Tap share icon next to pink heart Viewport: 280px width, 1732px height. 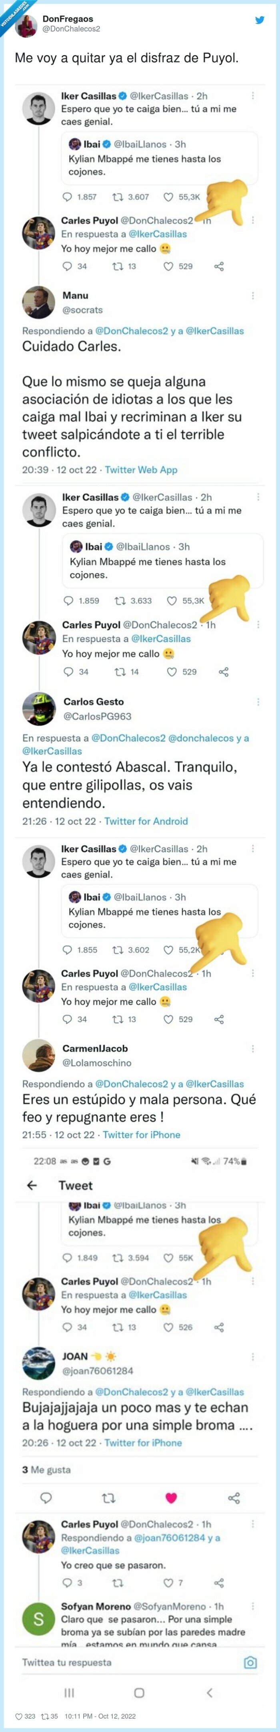[x=234, y=1497]
